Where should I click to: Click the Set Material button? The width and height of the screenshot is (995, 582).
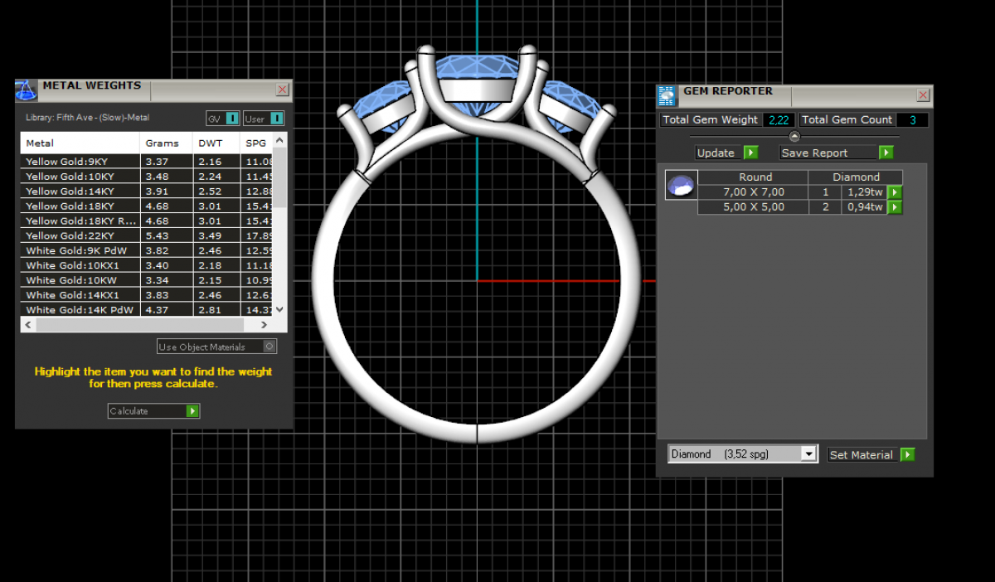pyautogui.click(x=871, y=454)
